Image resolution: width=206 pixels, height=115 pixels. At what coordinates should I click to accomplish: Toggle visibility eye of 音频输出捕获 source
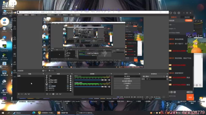click(68, 80)
